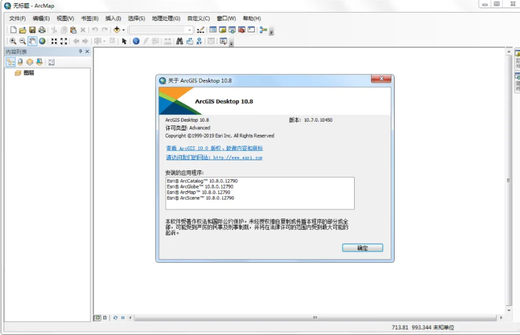Click Fixed Zoom Out outward arrows icon
The width and height of the screenshot is (520, 335).
pos(64,41)
